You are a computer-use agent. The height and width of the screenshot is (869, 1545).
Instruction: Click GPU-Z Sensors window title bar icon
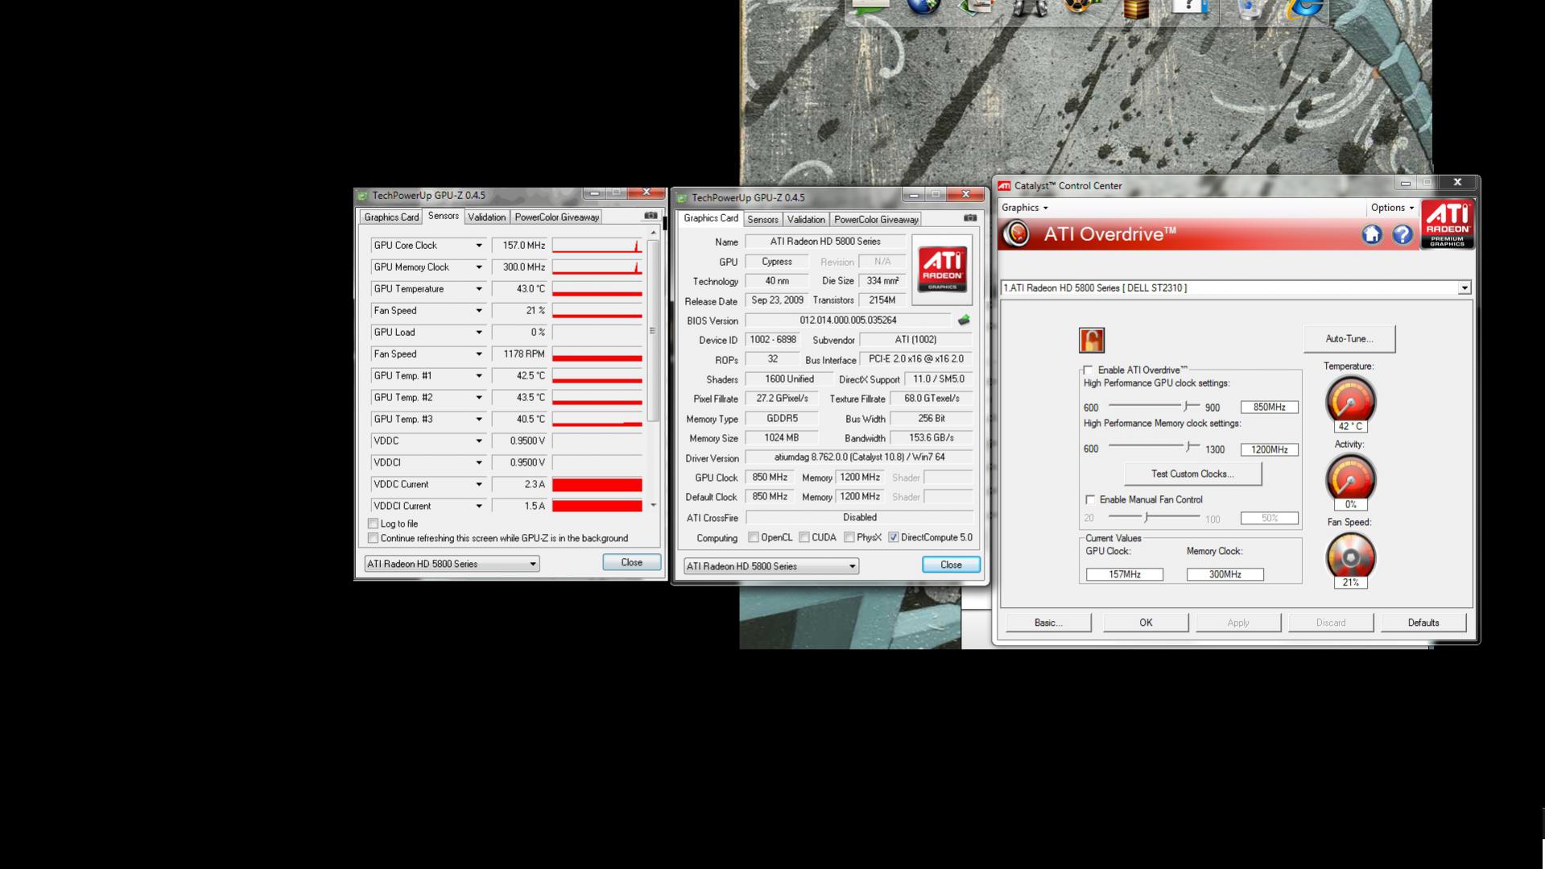(363, 196)
